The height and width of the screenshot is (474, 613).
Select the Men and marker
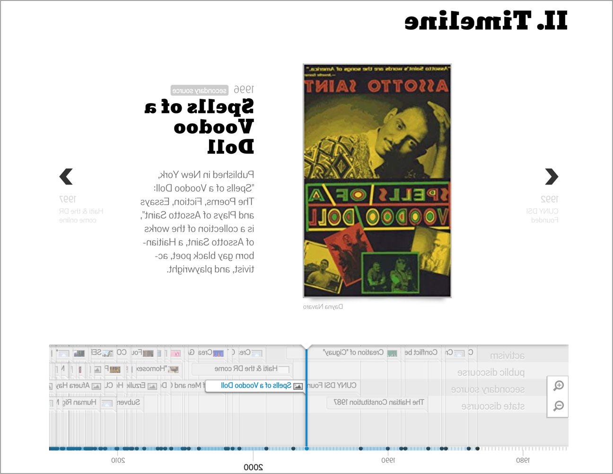point(189,386)
